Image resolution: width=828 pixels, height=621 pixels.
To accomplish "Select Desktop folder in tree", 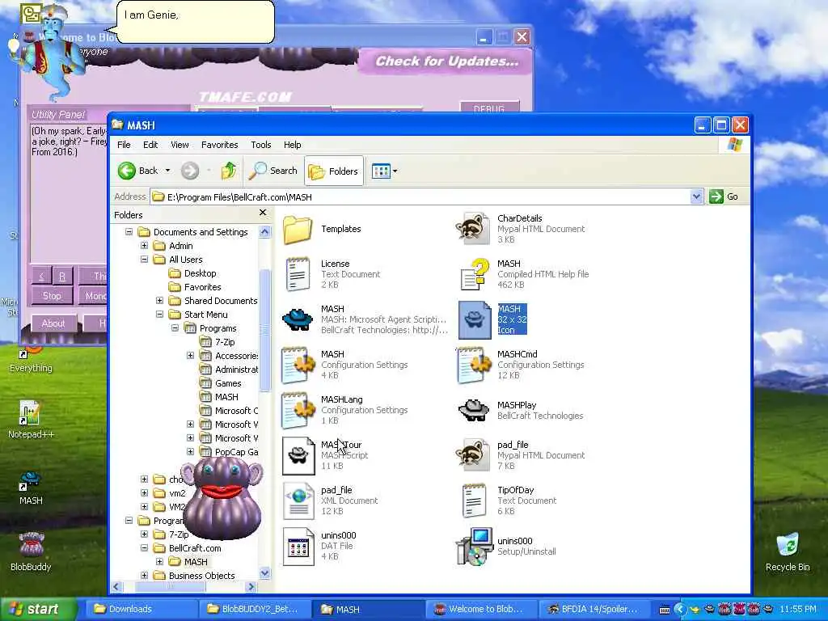I will click(201, 273).
